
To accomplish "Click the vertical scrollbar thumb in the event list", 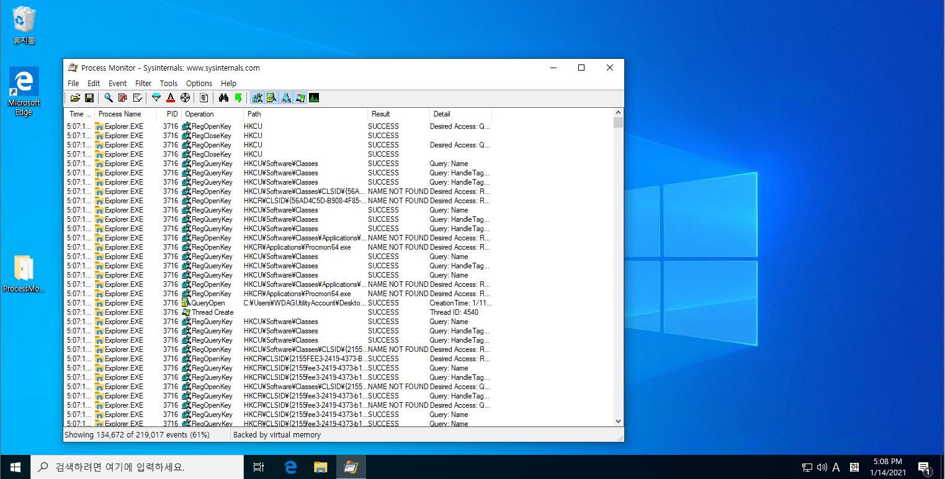I will coord(618,122).
